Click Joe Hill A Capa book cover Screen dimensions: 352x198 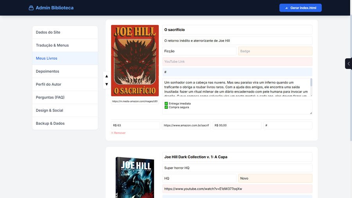(135, 177)
